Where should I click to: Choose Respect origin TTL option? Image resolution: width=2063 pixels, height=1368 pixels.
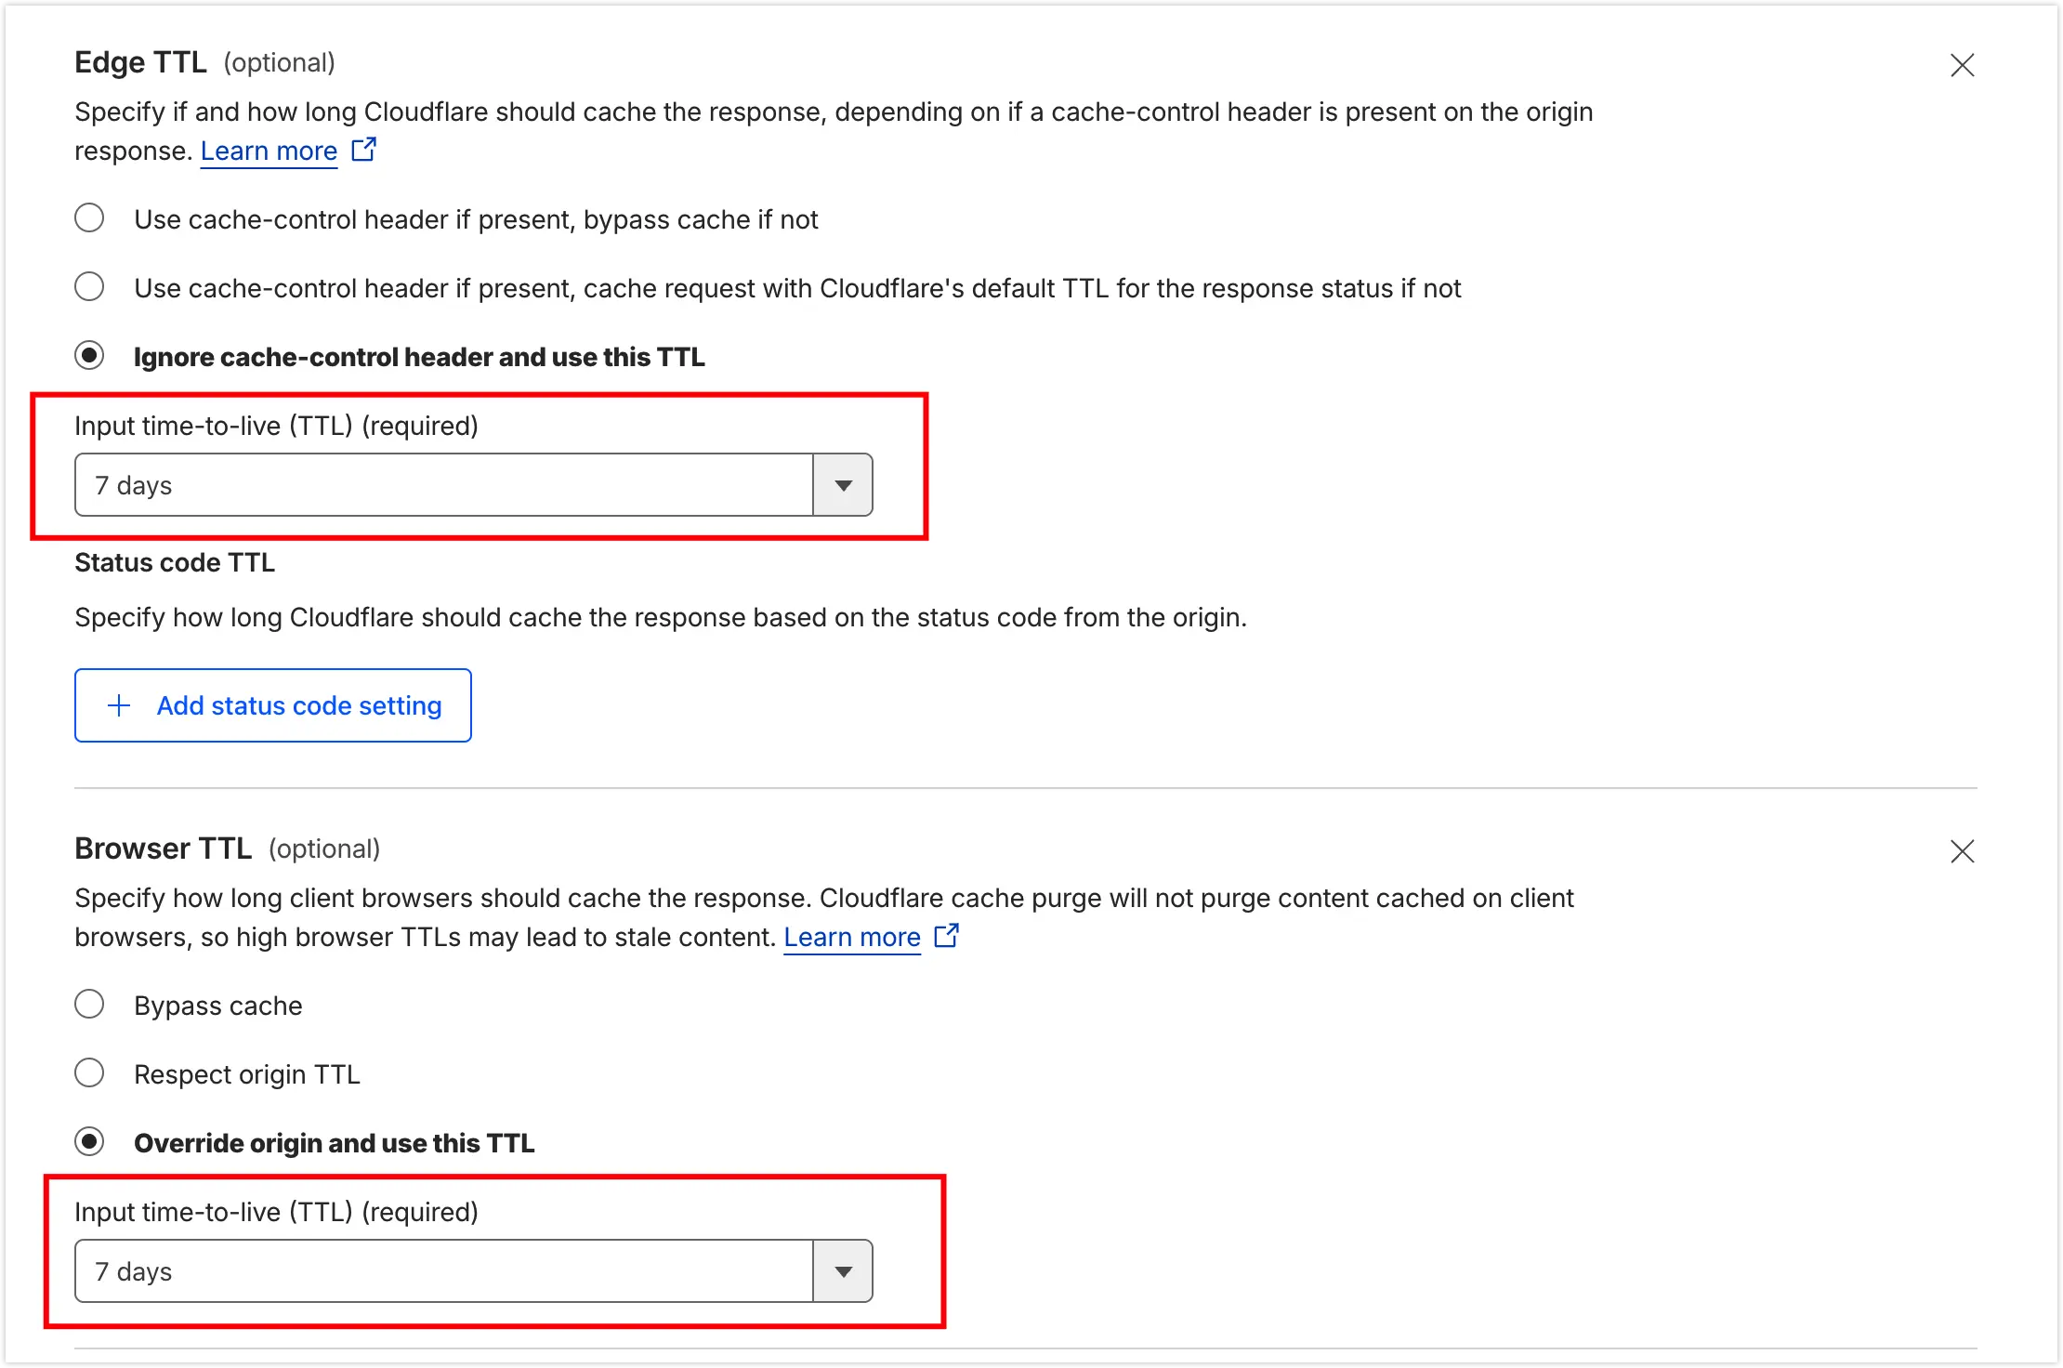pos(89,1073)
